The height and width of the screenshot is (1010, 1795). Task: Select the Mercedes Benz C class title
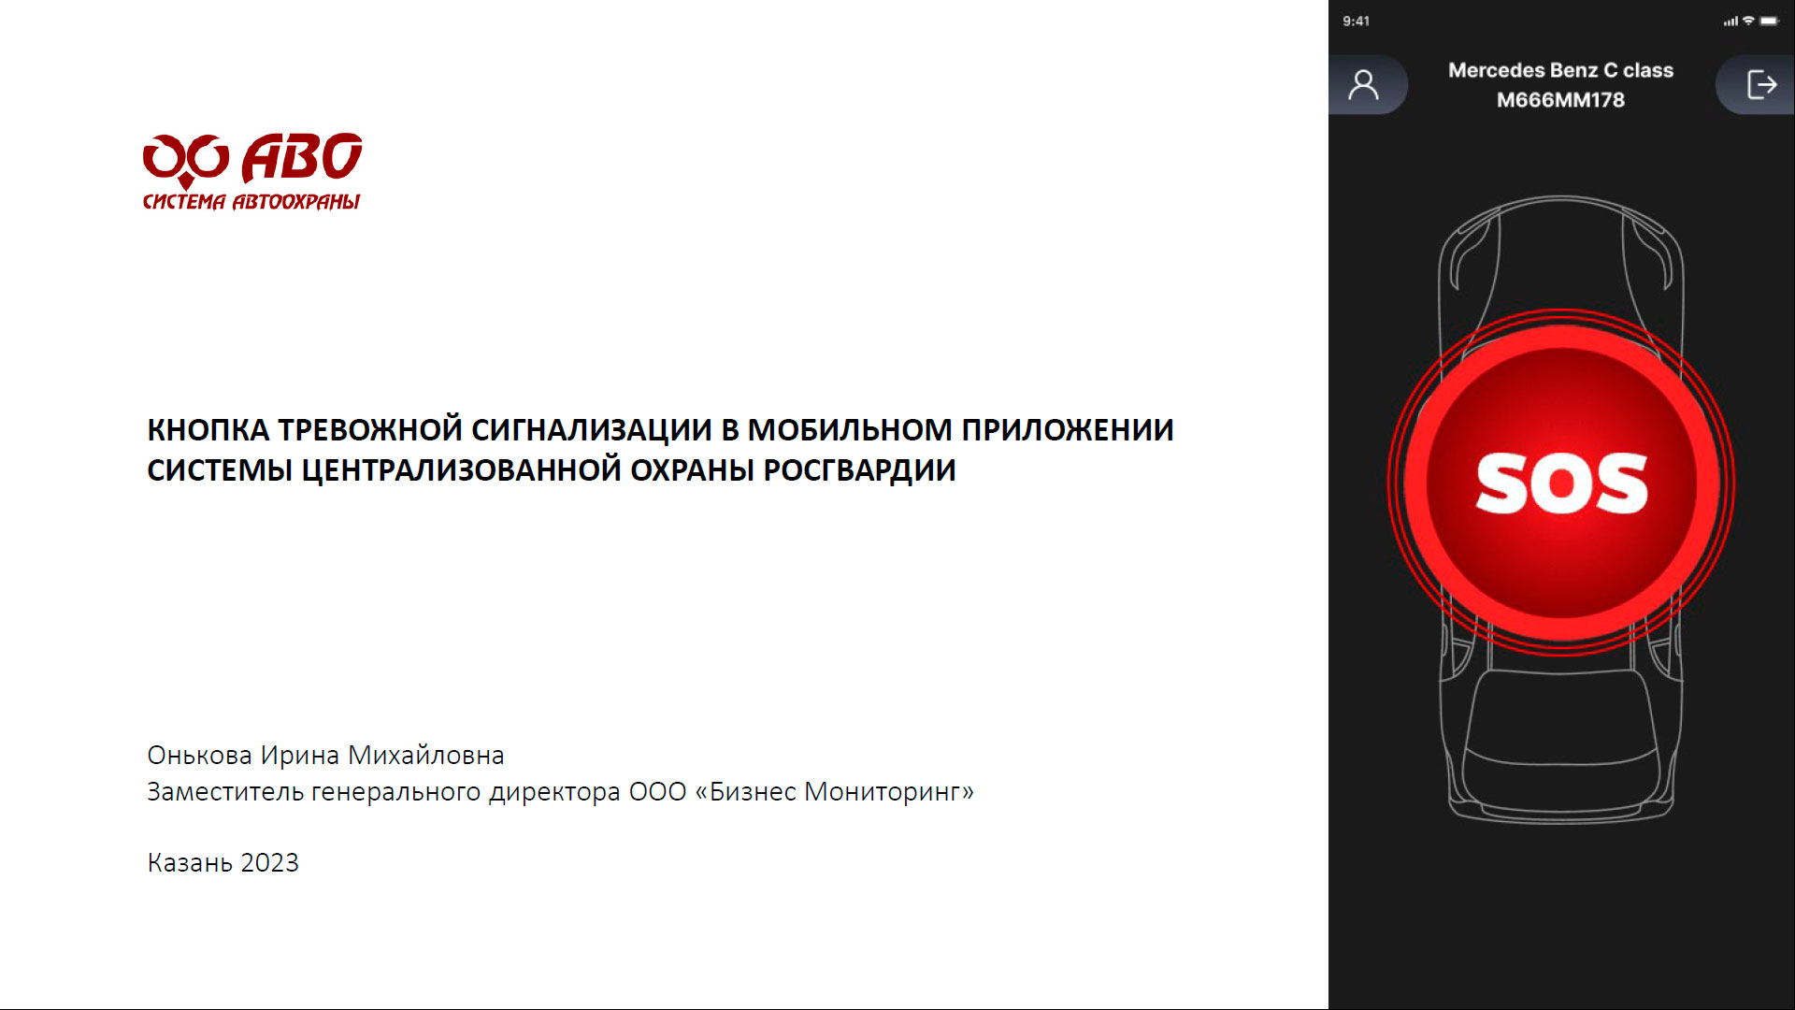tap(1560, 70)
